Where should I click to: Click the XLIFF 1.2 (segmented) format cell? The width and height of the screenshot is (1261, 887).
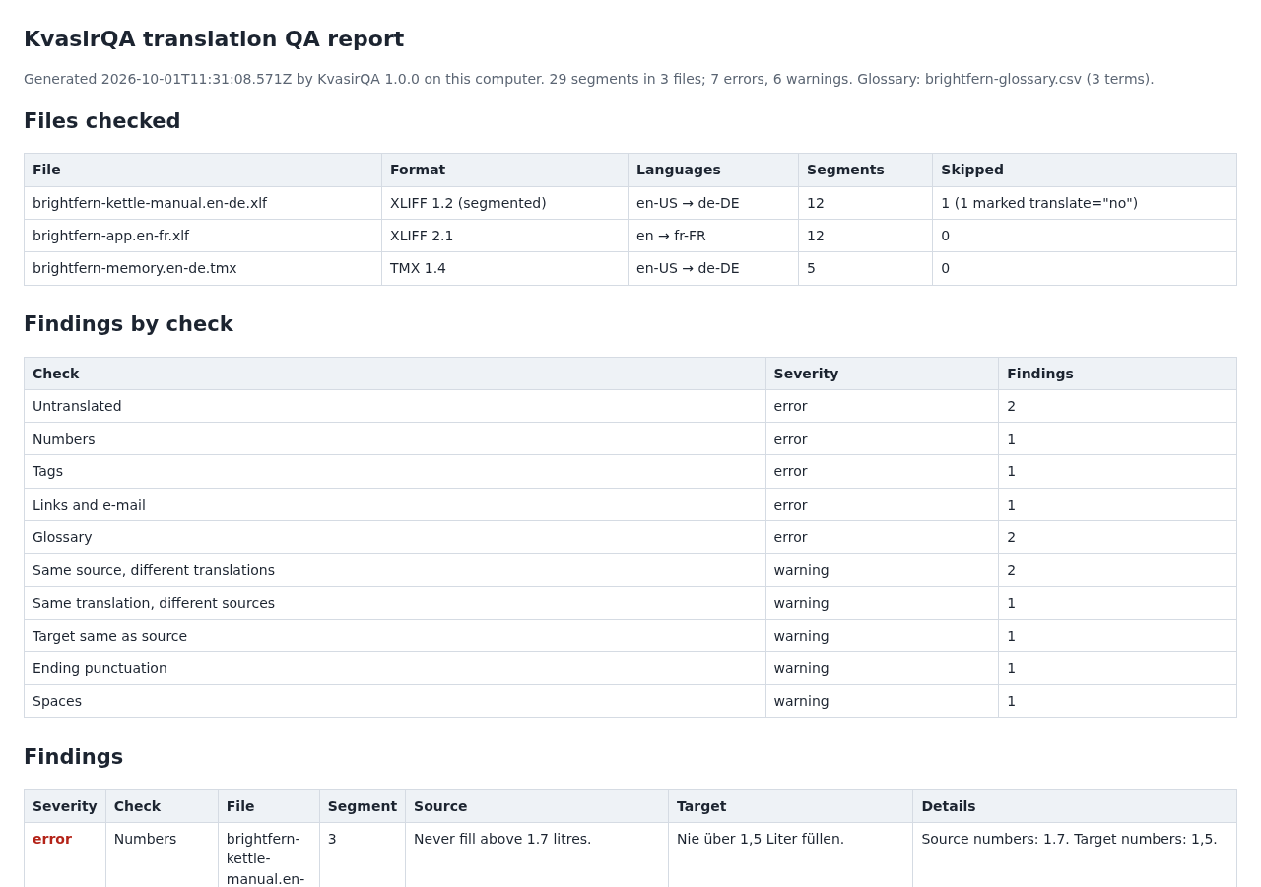click(x=504, y=203)
